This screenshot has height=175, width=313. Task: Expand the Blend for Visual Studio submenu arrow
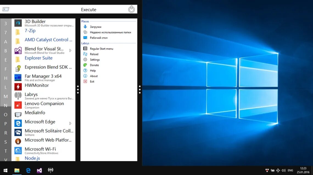(x=70, y=51)
